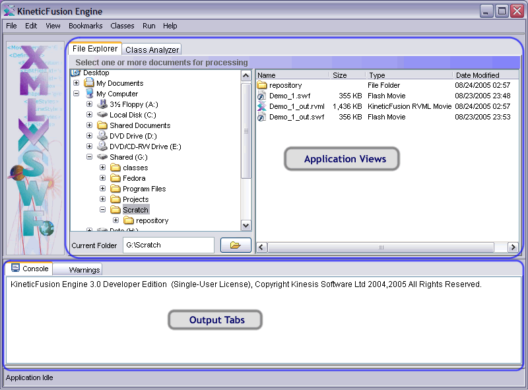Expand the My Documents node
This screenshot has width=528, height=390.
(x=76, y=83)
